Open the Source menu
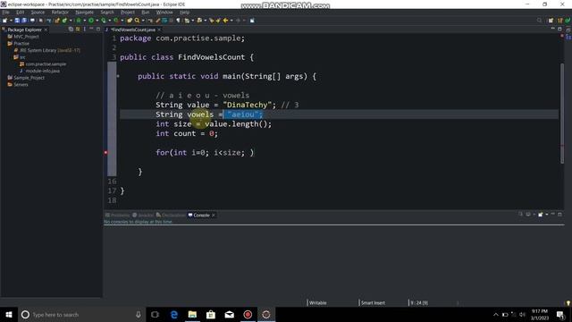Screen dimensions: 572x322 [38, 13]
